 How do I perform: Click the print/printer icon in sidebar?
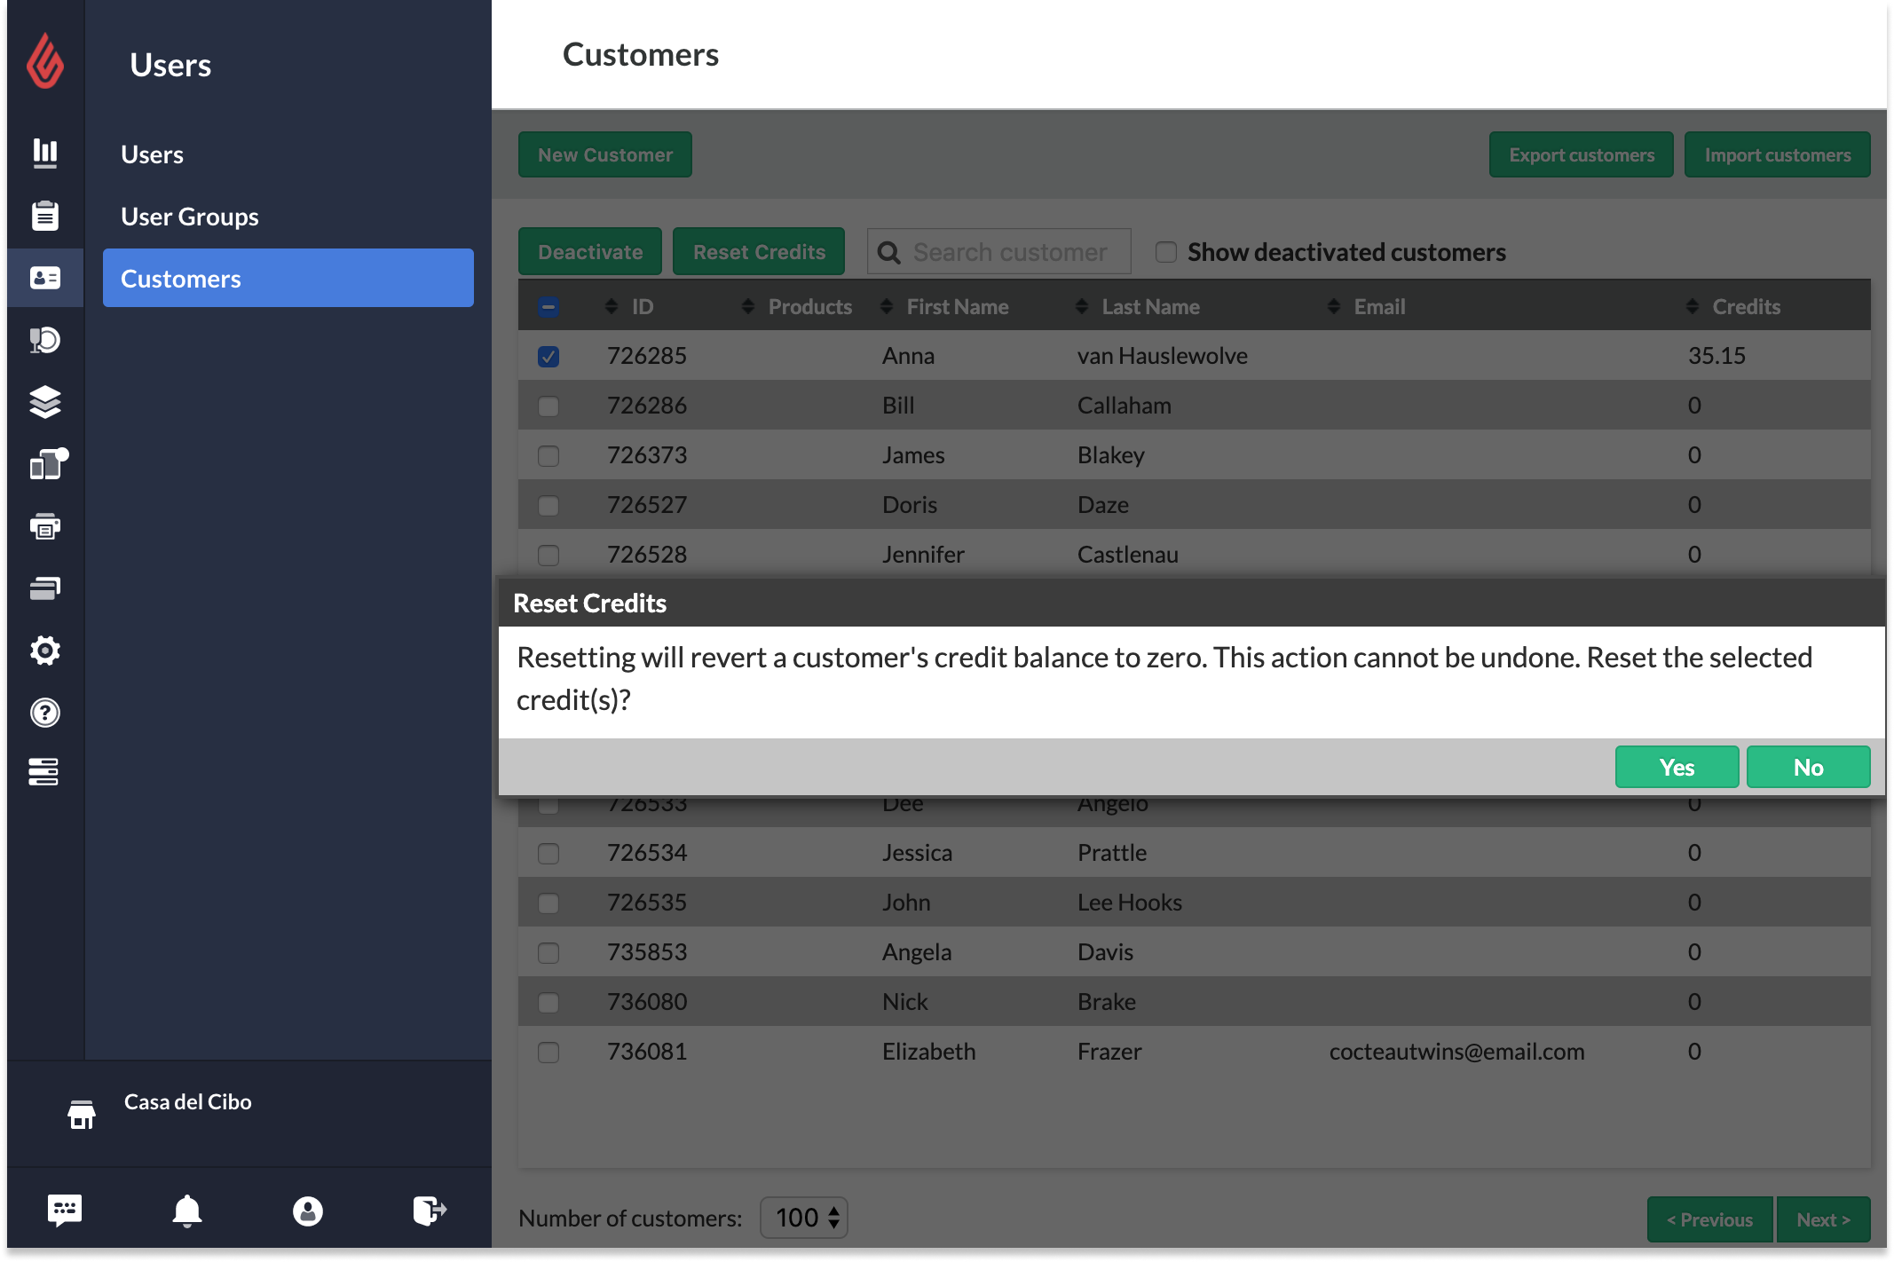43,527
